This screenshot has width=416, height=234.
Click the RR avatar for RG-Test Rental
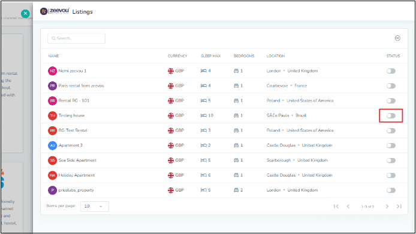point(52,130)
